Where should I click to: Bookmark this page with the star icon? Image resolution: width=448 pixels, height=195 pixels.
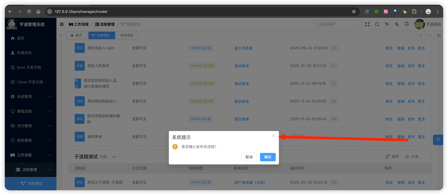point(354,11)
